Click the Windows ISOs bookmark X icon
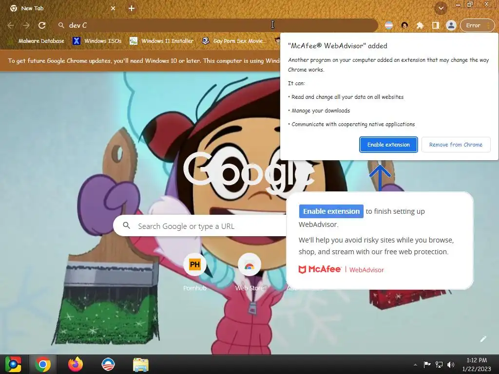This screenshot has height=374, width=499. [77, 41]
